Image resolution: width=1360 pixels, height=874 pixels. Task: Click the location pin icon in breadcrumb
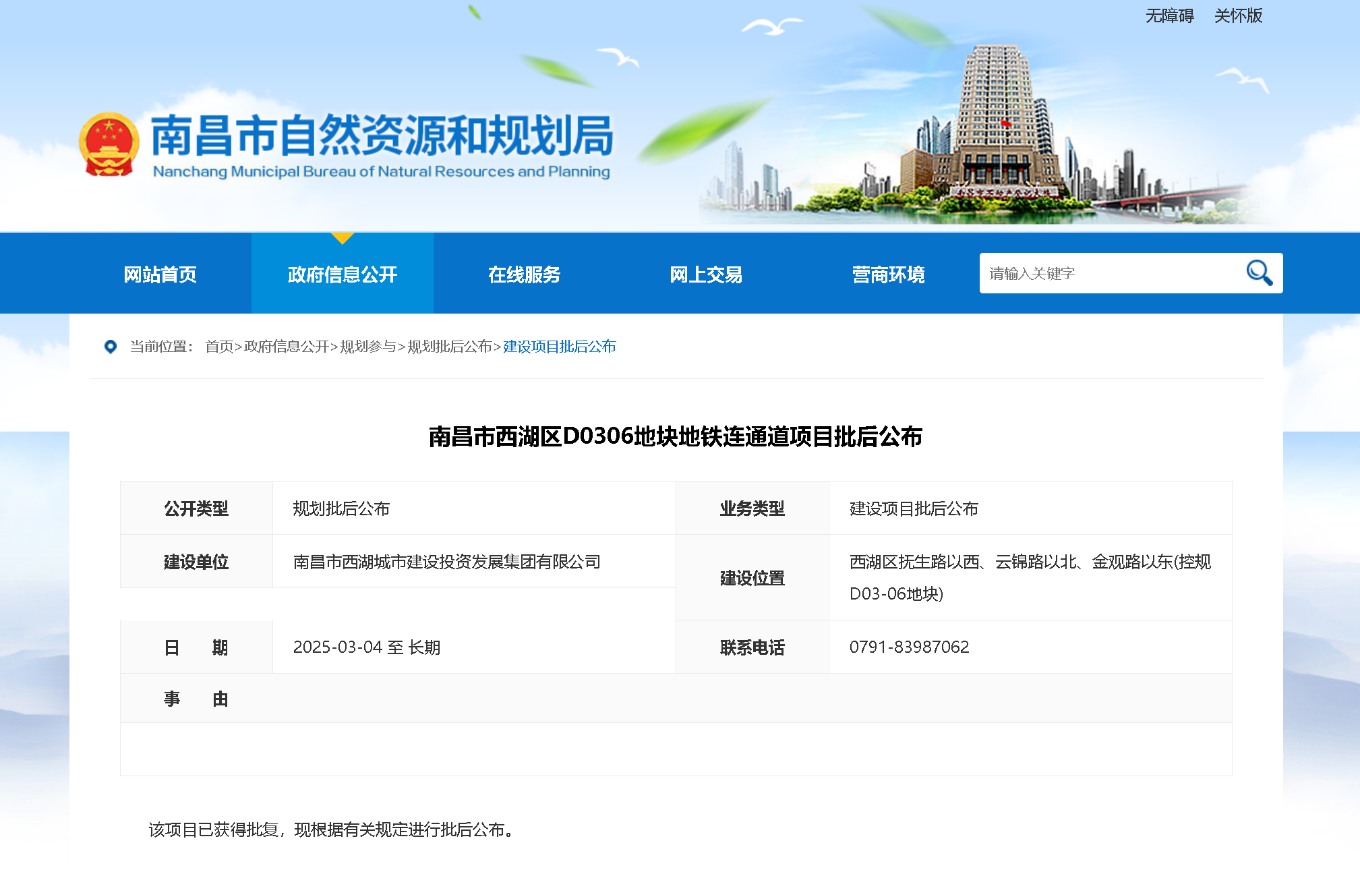(x=111, y=347)
